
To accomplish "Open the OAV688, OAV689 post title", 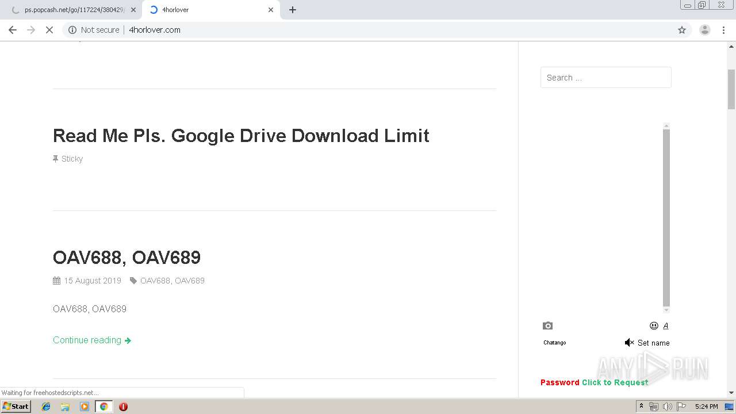I will point(126,258).
